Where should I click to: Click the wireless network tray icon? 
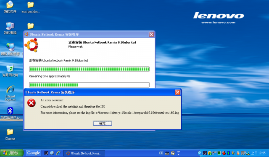214,153
